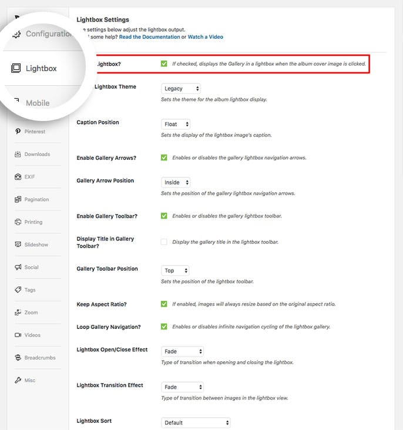Image resolution: width=403 pixels, height=430 pixels.
Task: Select the Social tab
Action: 31,267
